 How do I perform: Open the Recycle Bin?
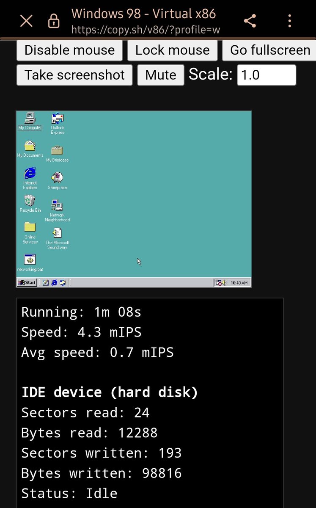point(30,204)
